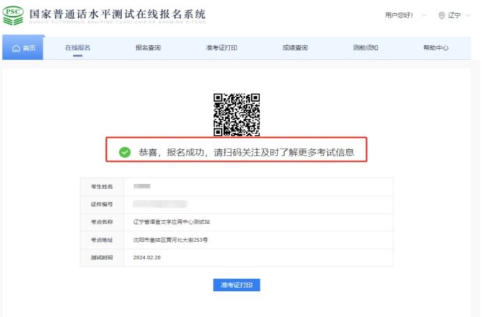Click the 辽宁 region label
The width and height of the screenshot is (482, 317).
click(454, 15)
